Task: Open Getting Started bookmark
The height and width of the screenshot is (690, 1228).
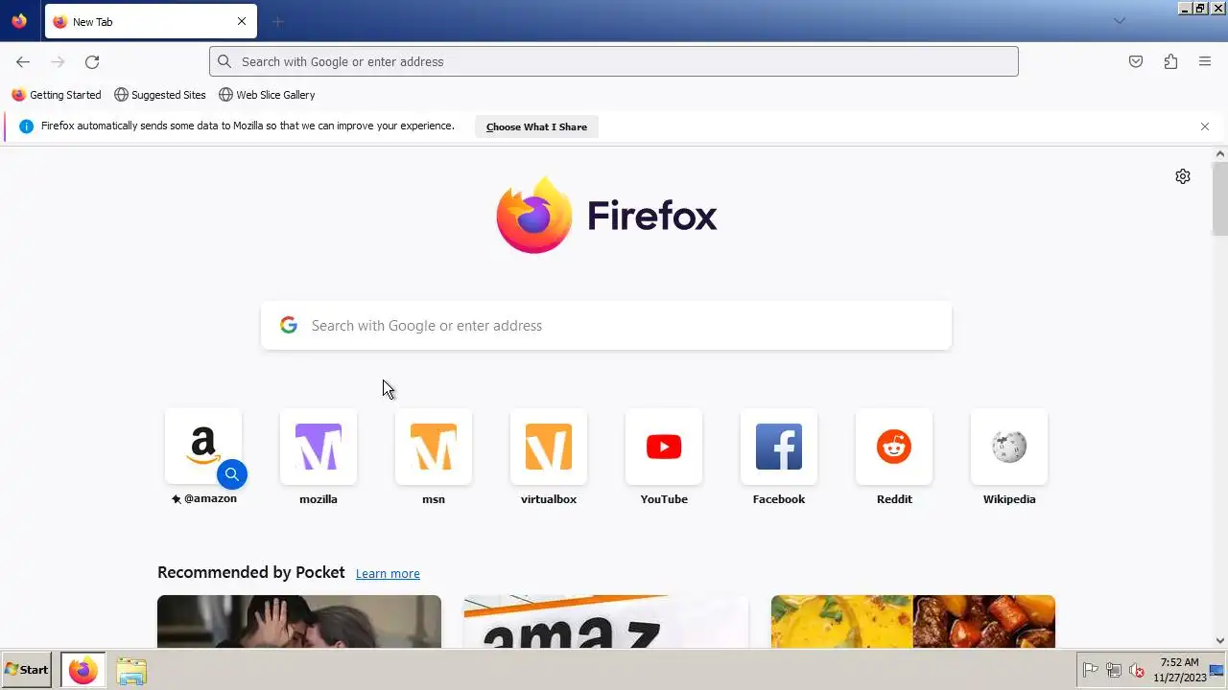Action: (x=57, y=95)
